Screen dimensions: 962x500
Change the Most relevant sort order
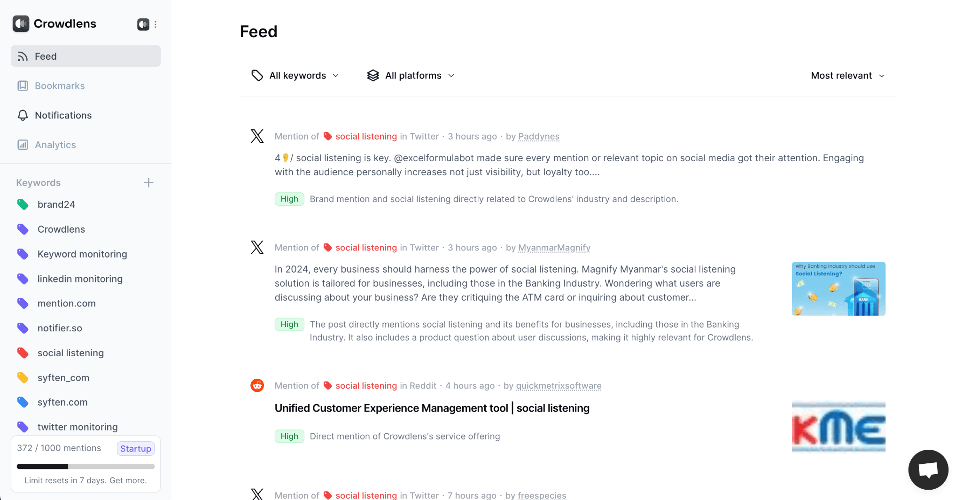[x=847, y=76]
